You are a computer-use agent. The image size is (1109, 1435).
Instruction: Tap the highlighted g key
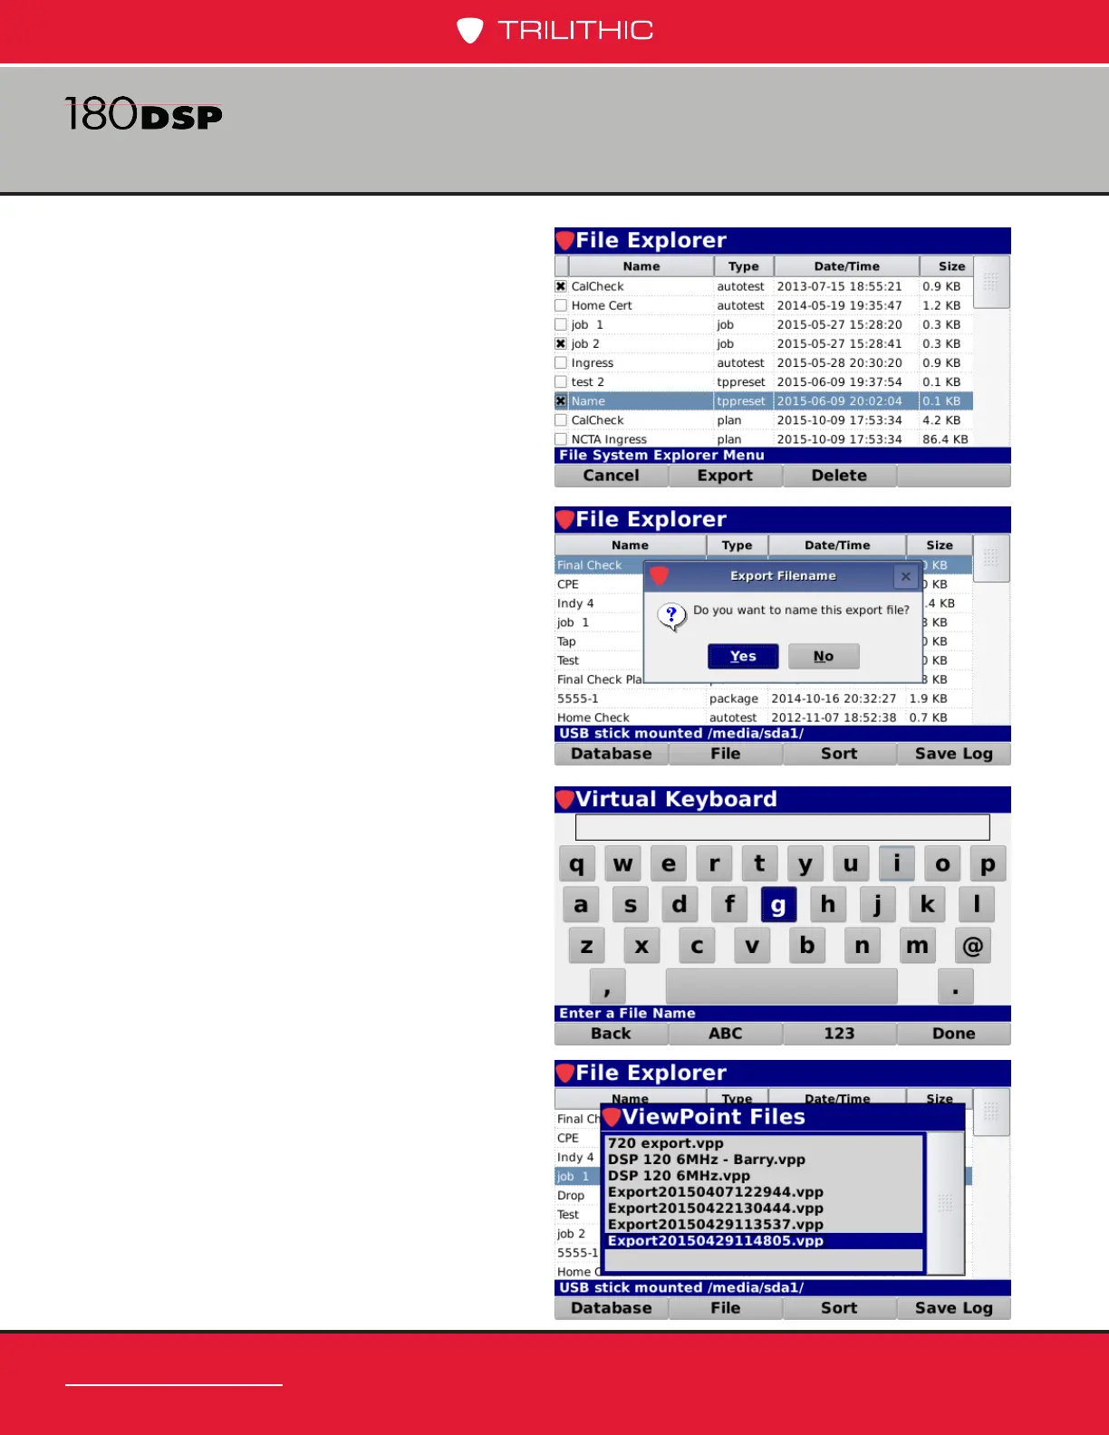778,904
